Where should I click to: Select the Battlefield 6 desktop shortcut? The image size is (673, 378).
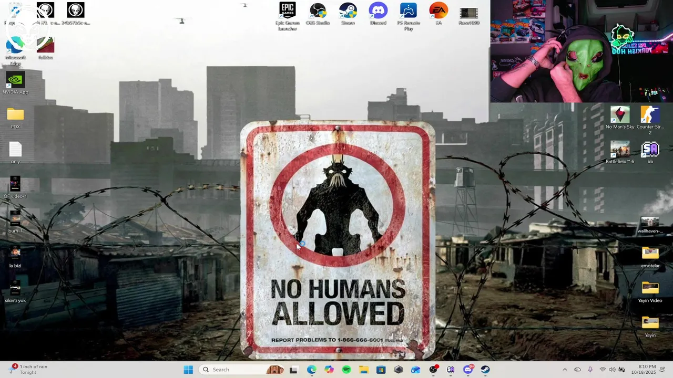click(x=620, y=153)
